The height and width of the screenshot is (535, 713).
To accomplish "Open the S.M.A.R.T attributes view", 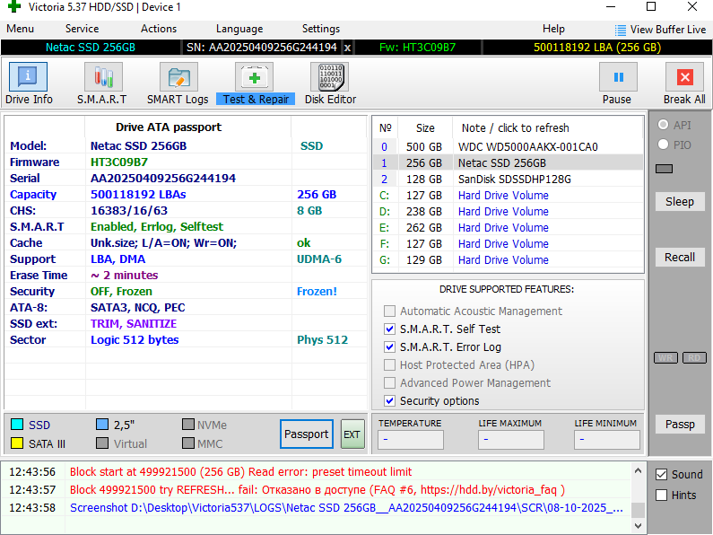I will click(x=101, y=83).
